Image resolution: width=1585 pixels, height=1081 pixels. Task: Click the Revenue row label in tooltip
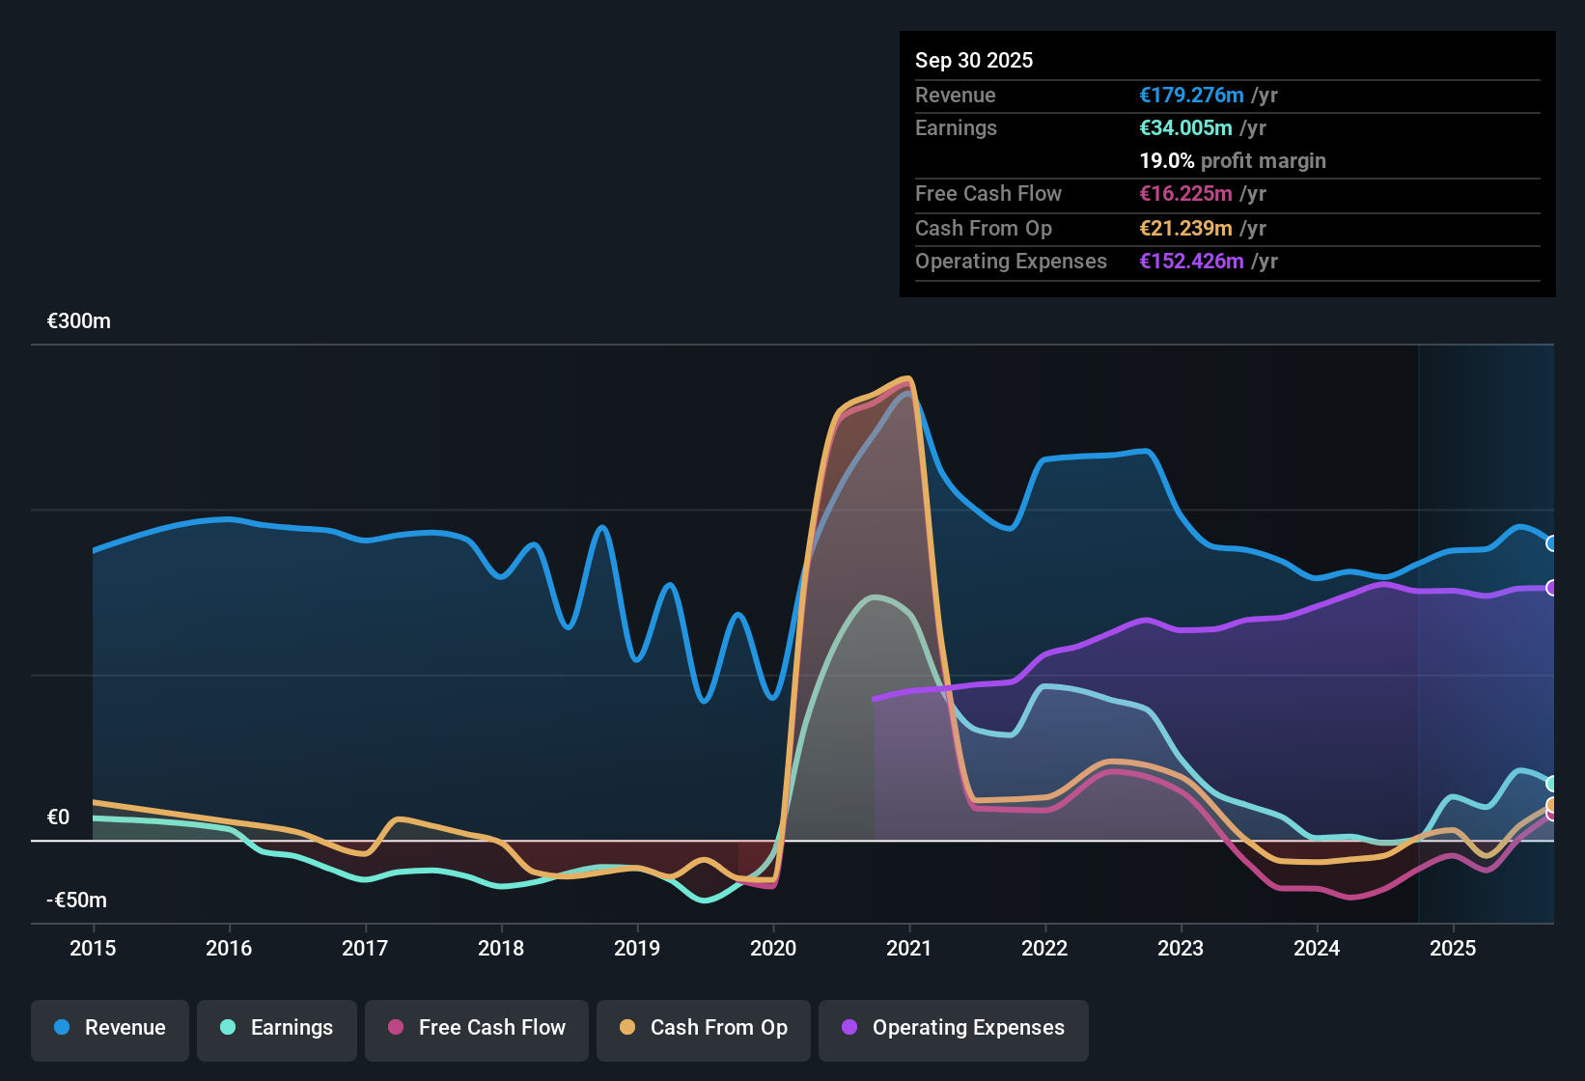tap(956, 95)
